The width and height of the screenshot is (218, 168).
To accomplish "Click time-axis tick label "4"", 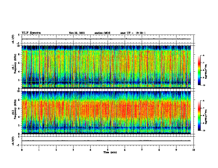I will pos(91,150).
